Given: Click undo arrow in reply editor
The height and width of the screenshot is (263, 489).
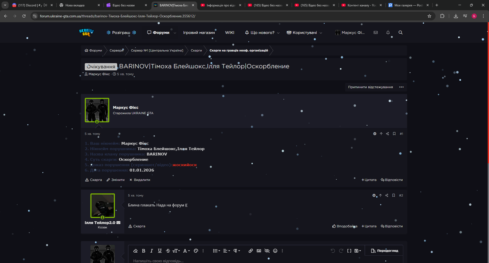Looking at the screenshot, I should tap(333, 251).
